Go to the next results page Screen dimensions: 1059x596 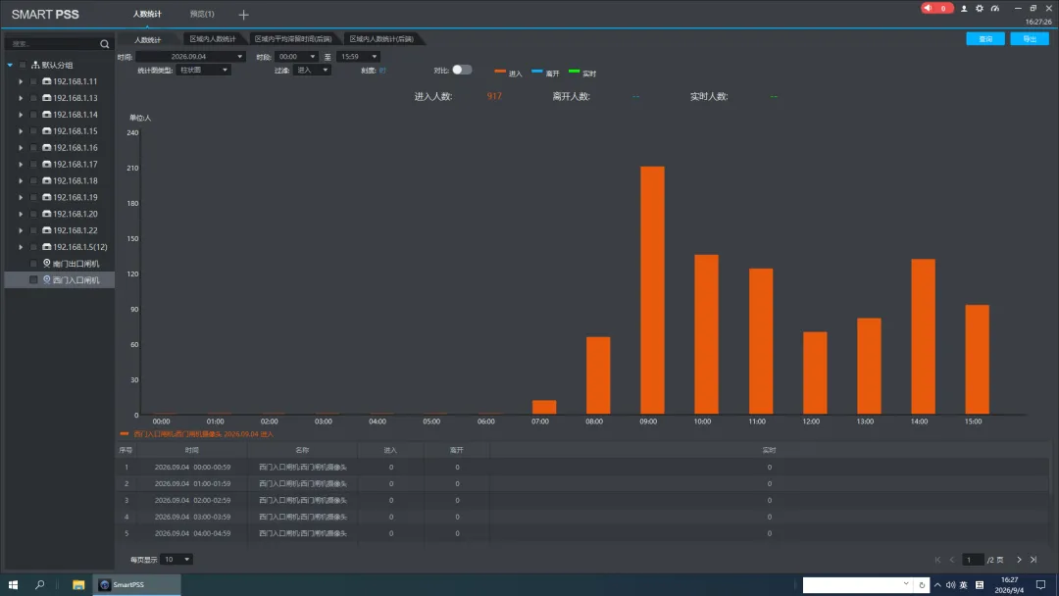[x=1019, y=560]
